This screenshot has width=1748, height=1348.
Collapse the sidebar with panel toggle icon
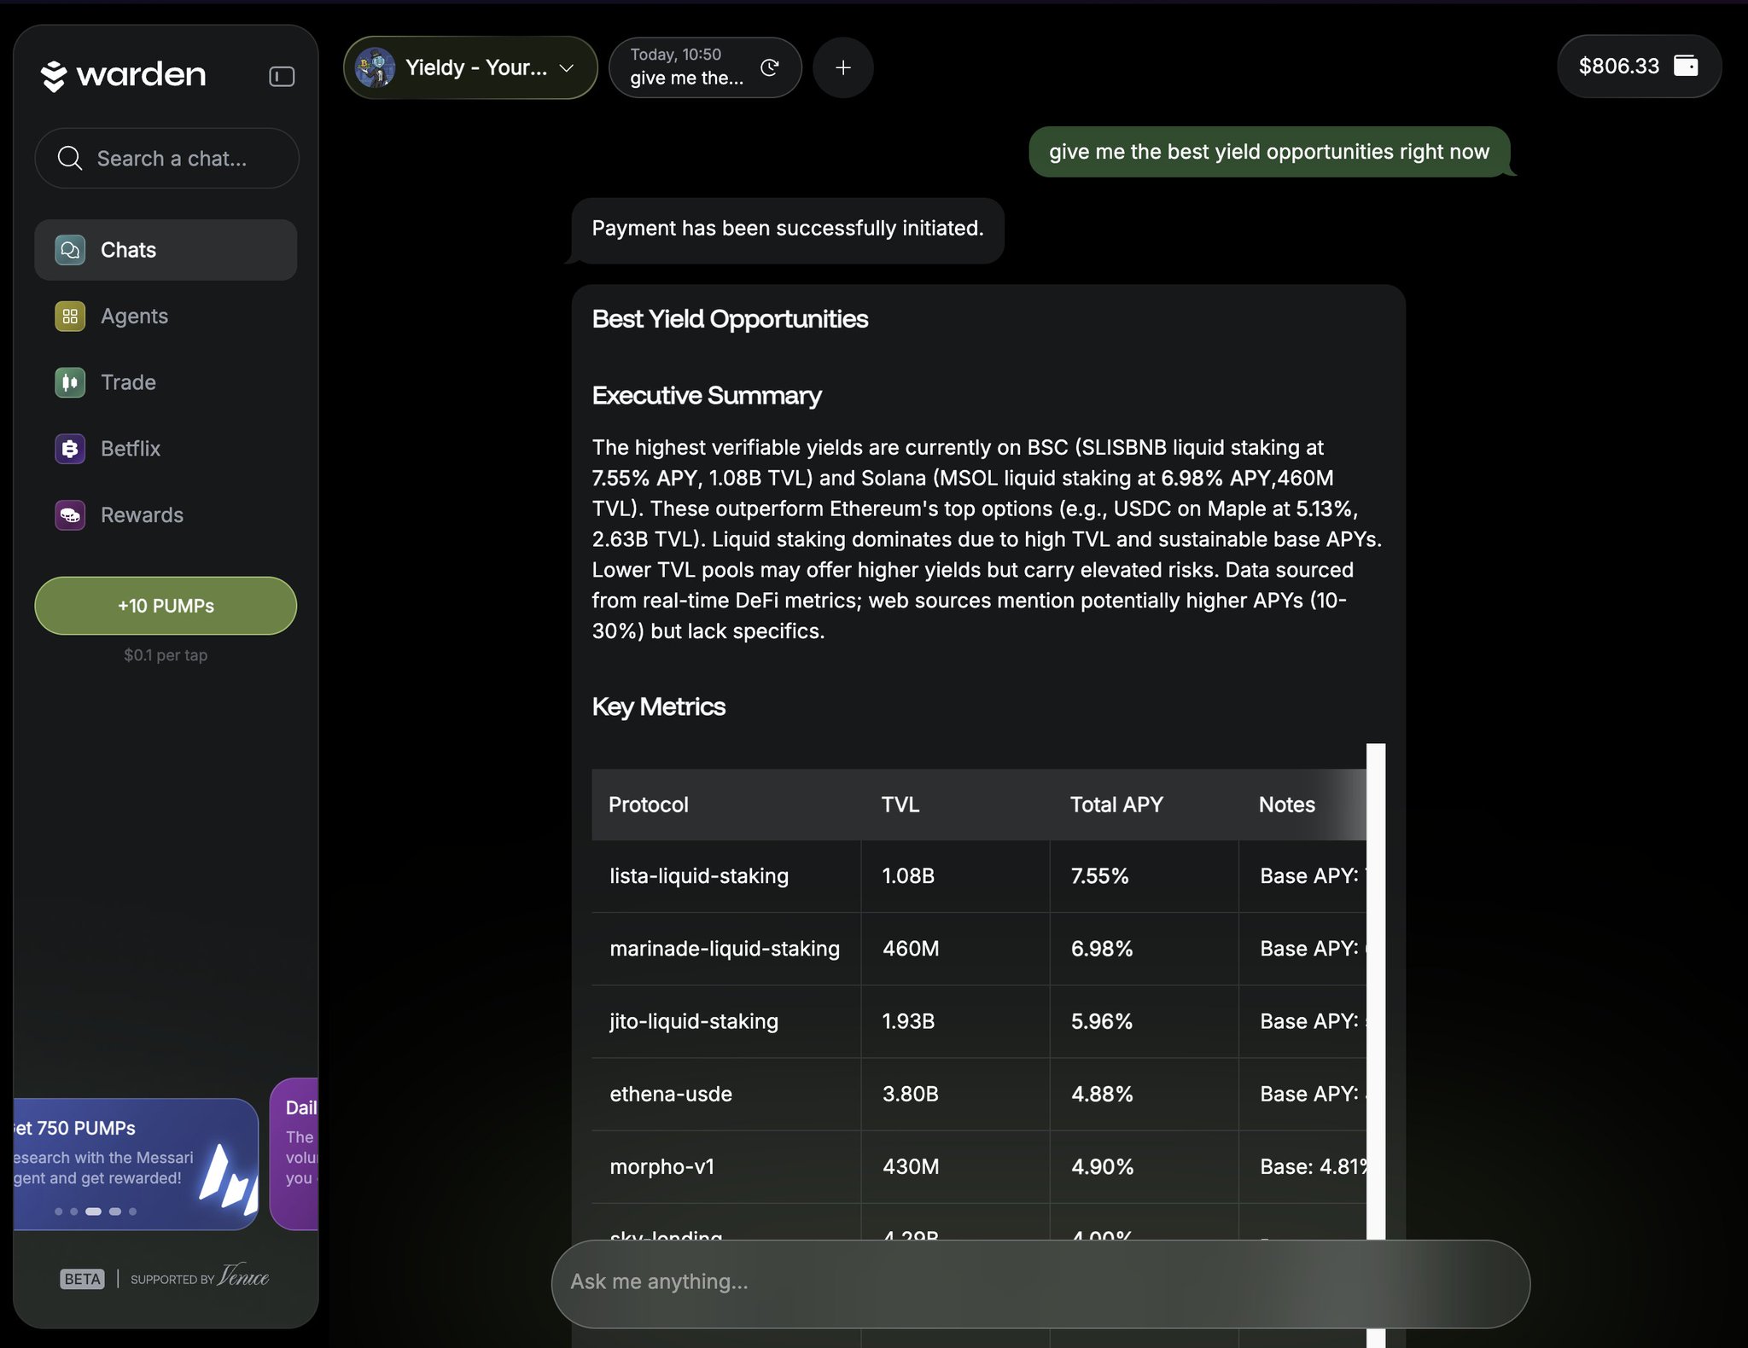(282, 77)
